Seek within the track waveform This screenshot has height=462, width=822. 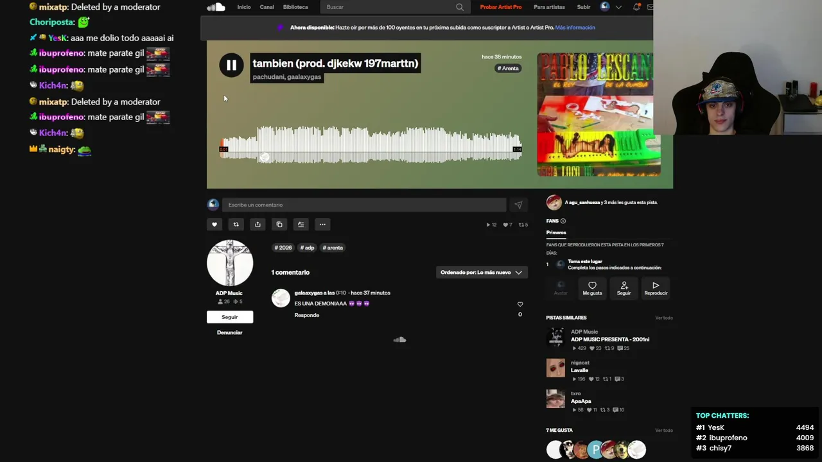tap(371, 144)
